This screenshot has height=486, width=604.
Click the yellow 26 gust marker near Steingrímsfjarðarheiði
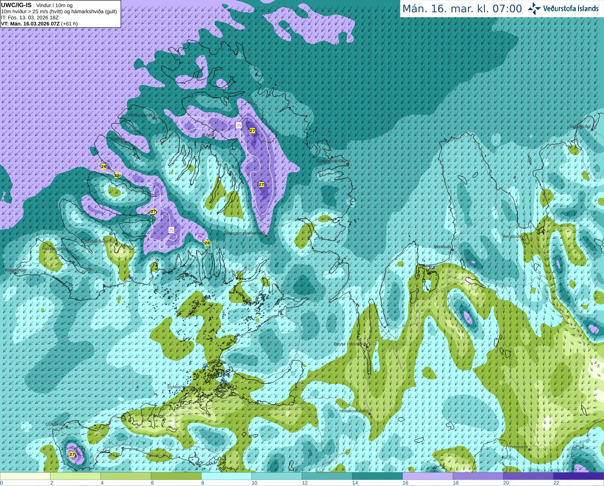point(207,243)
